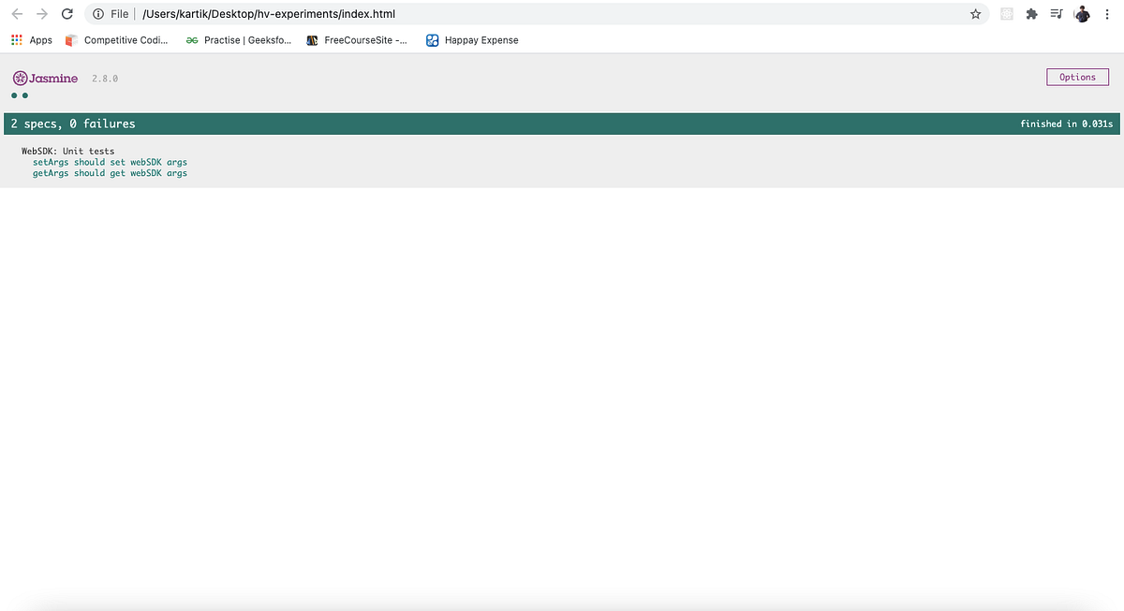This screenshot has height=611, width=1124.
Task: Click the bookmark star in the address bar
Action: 975,14
